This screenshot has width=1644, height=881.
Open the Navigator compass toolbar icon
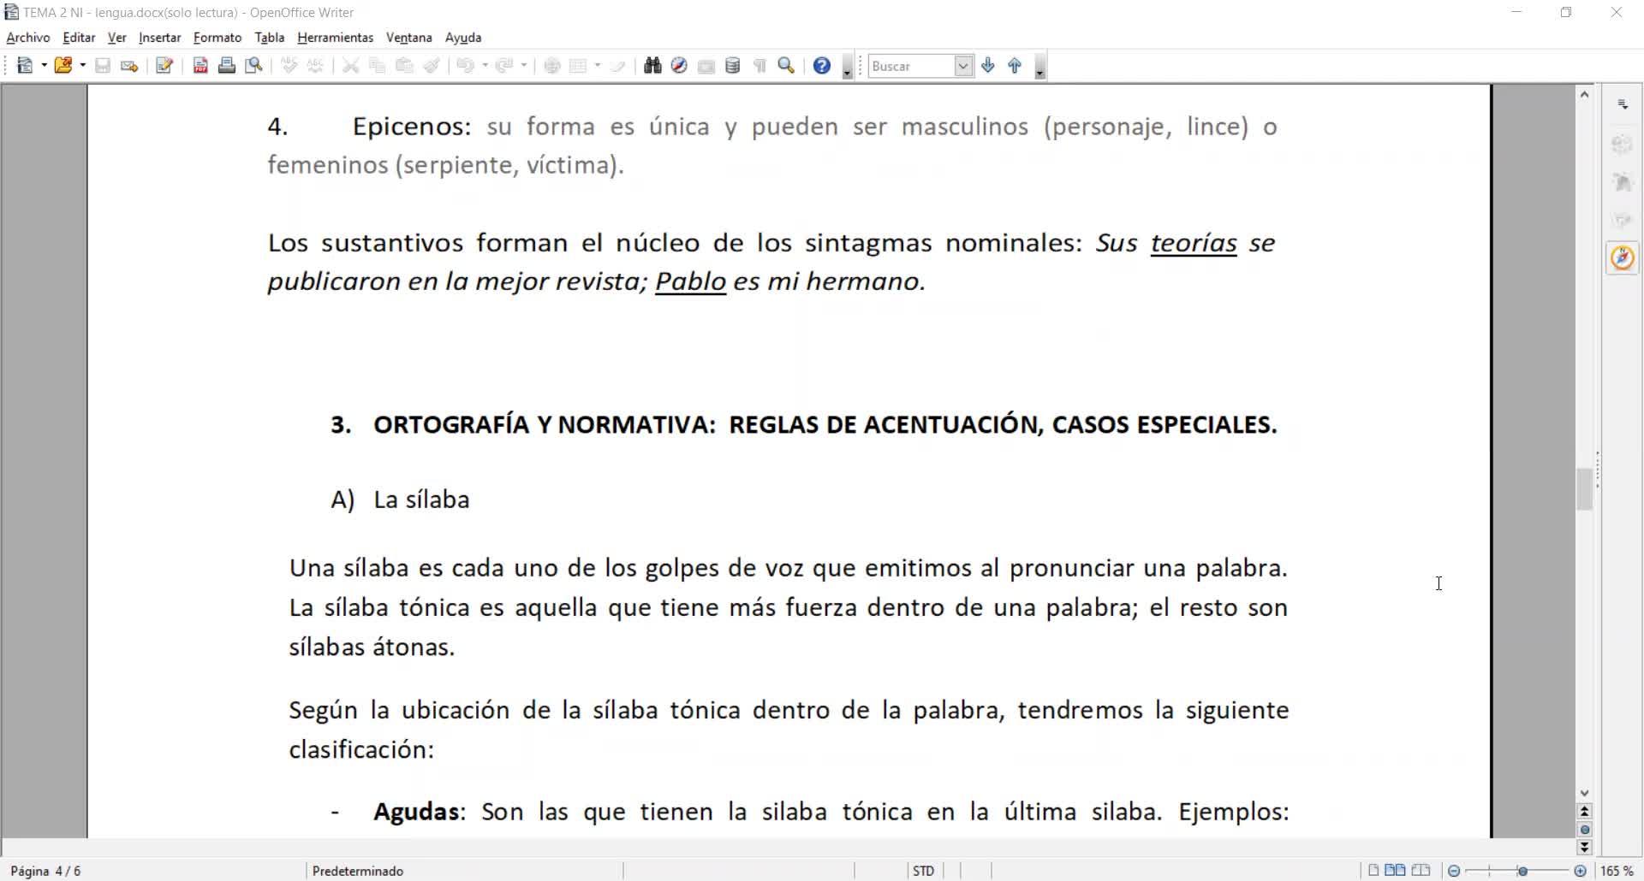pyautogui.click(x=679, y=66)
